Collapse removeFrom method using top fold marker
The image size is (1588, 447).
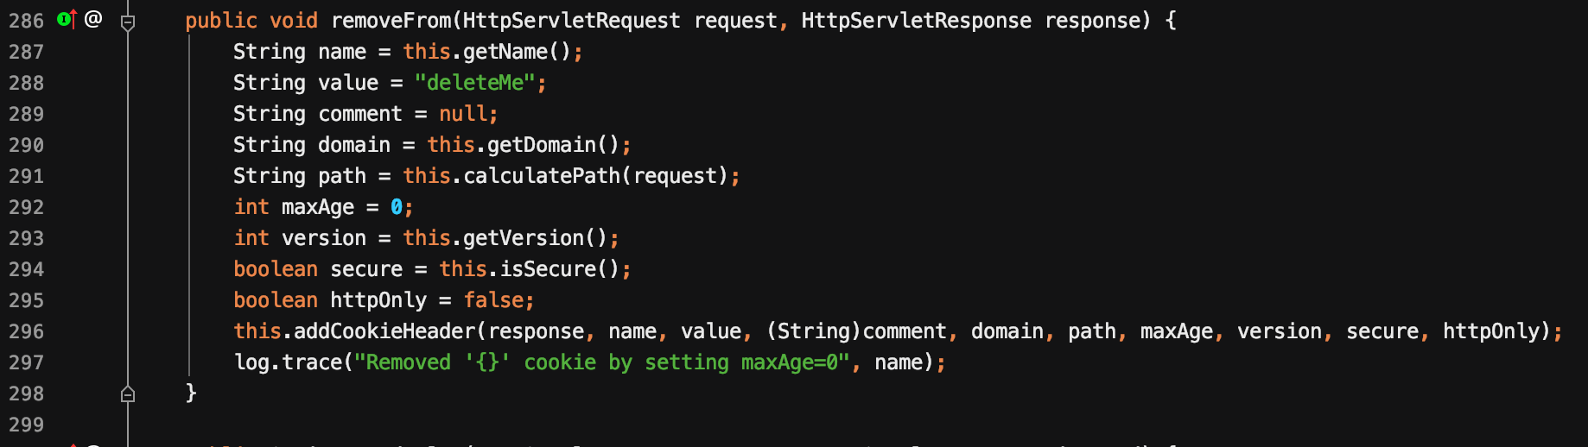pos(128,22)
